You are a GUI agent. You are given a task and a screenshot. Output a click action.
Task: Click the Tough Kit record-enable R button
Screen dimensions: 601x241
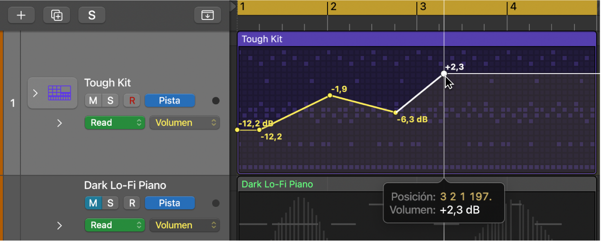pyautogui.click(x=132, y=101)
